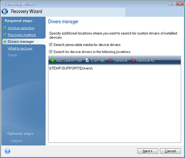This screenshot has width=185, height=158.
Task: Click Edit Path label in toolbar
Action: tap(98, 61)
